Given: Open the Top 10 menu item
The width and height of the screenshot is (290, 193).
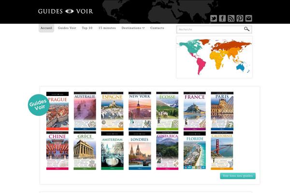Looking at the screenshot, I should pyautogui.click(x=87, y=28).
